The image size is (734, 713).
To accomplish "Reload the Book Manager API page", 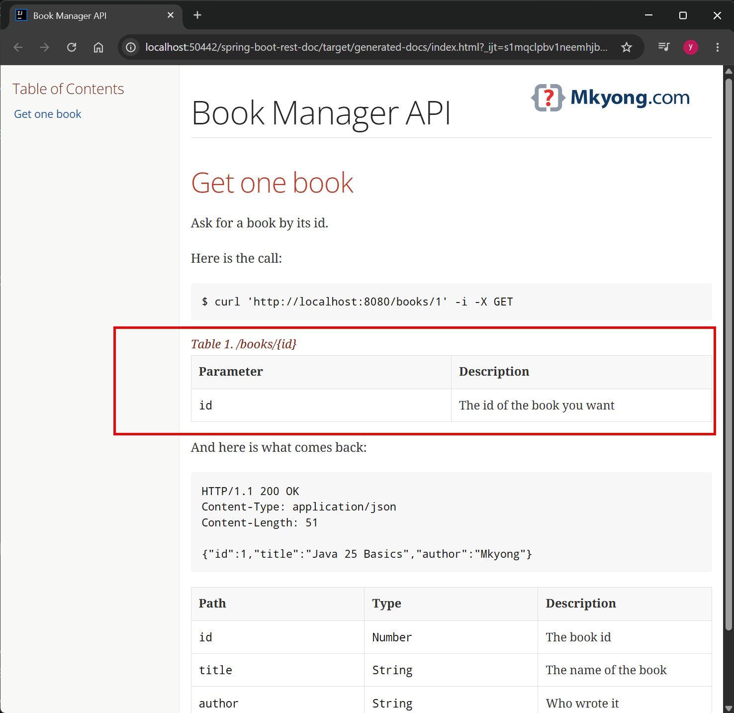I will tap(72, 47).
